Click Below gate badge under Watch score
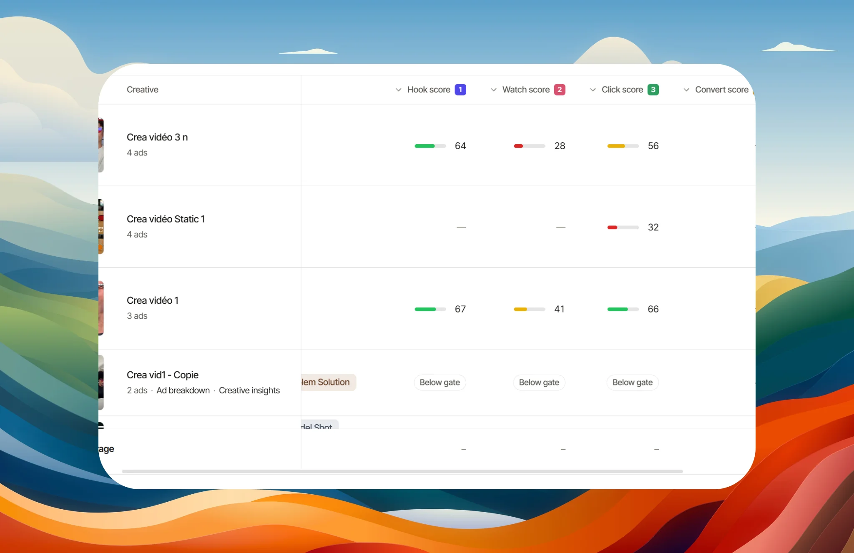The height and width of the screenshot is (553, 854). 539,383
